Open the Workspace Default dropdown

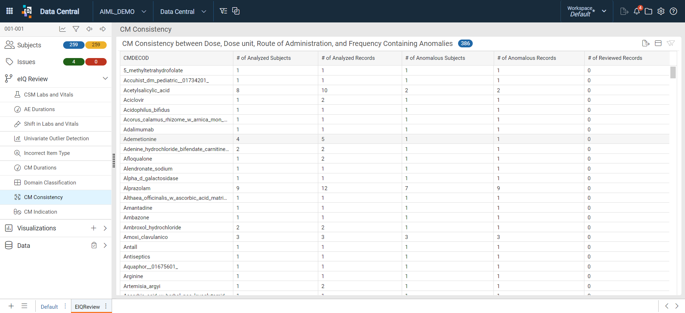point(587,11)
